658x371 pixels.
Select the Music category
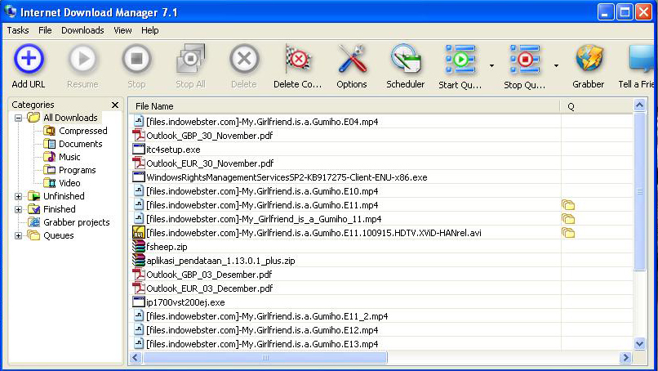point(69,157)
